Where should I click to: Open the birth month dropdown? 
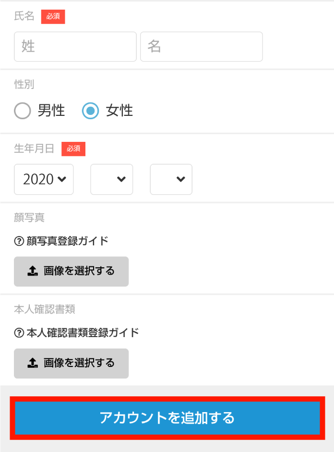click(111, 179)
